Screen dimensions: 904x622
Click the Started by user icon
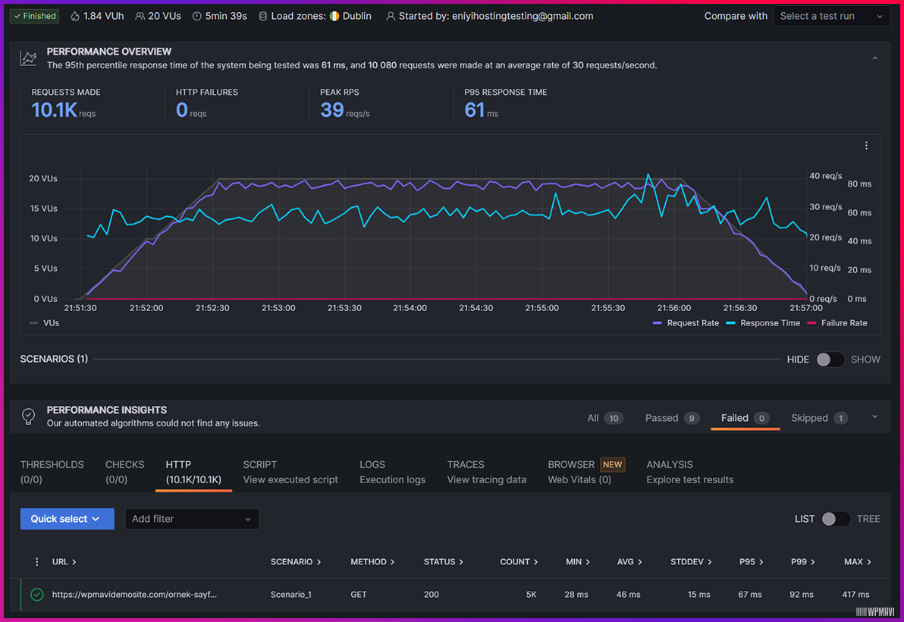click(x=391, y=16)
